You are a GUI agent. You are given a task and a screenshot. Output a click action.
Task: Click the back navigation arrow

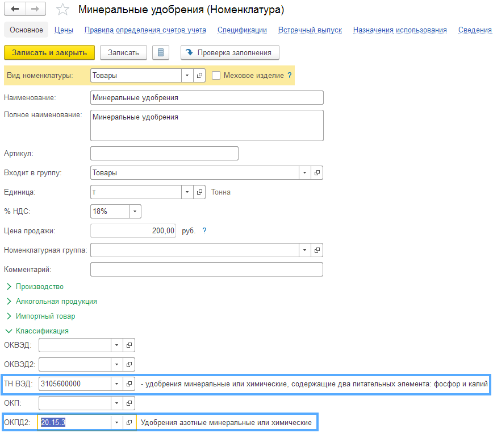tap(15, 10)
